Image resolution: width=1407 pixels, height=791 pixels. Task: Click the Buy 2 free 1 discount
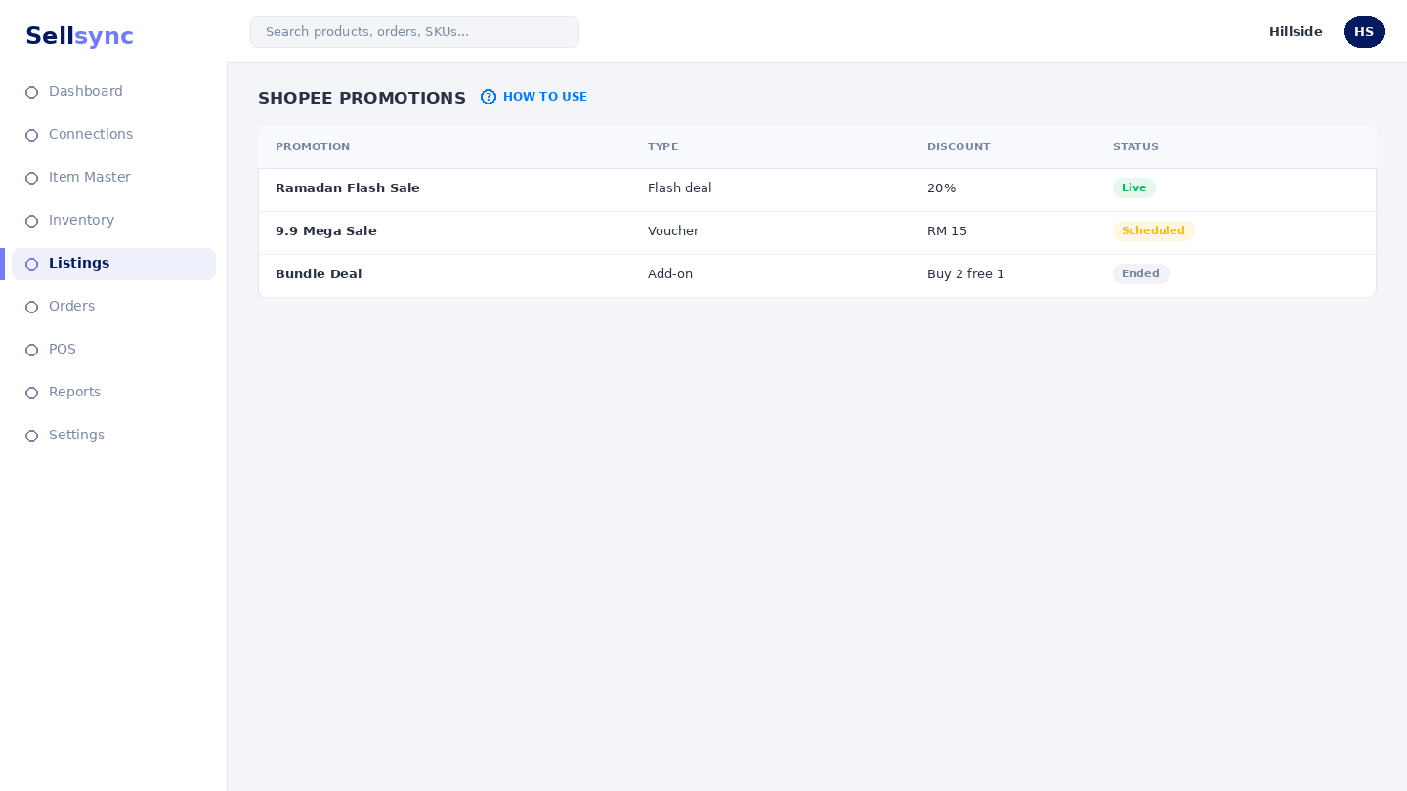[x=965, y=274]
